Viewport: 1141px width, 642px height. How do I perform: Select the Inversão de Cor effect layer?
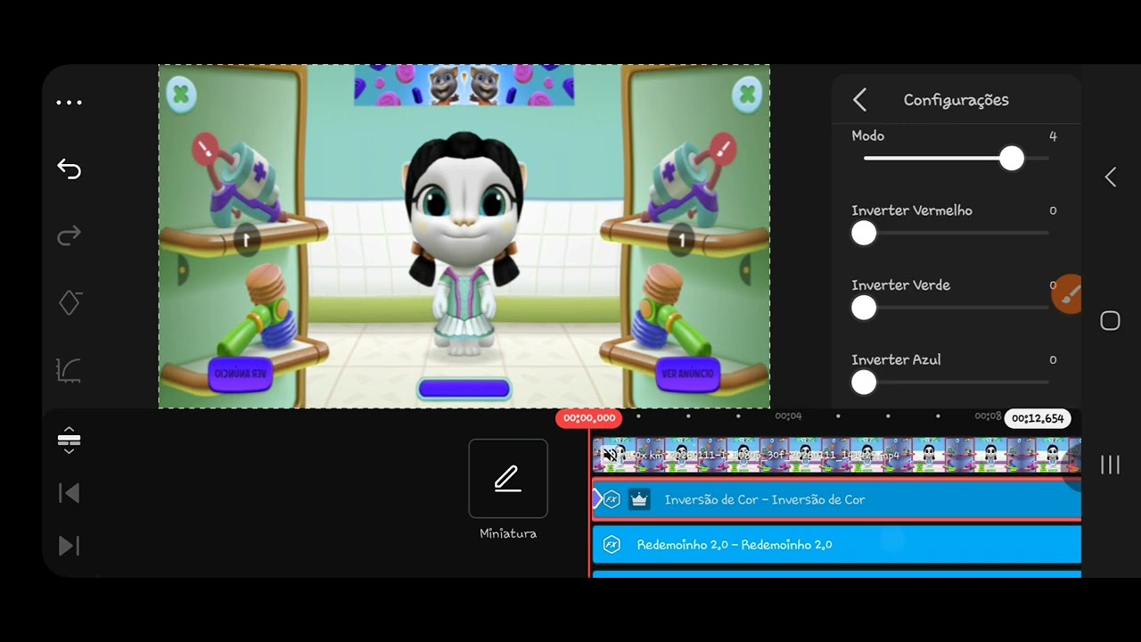[x=837, y=499]
